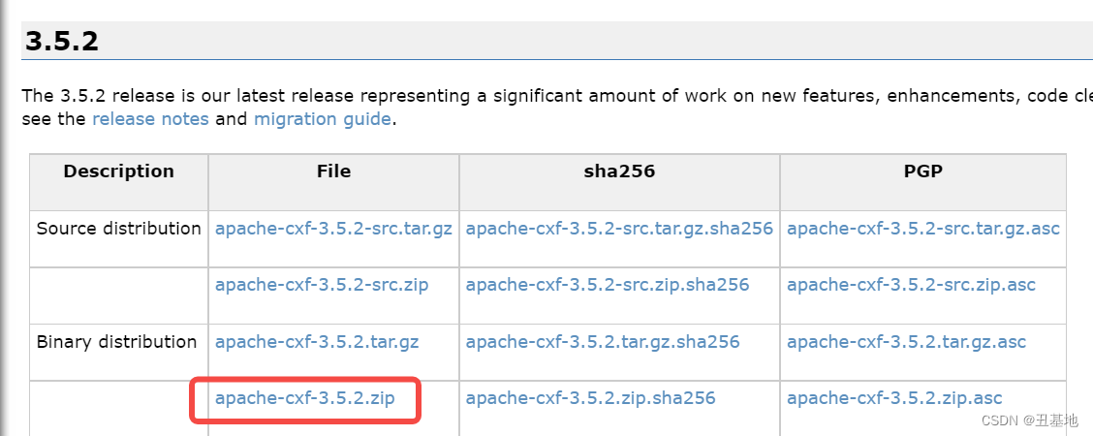This screenshot has width=1093, height=436.
Task: Open apache-cxf-3.5.2-src.zip.asc signature
Action: click(911, 285)
